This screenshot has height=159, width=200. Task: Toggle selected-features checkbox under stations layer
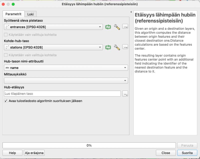tap(6, 55)
